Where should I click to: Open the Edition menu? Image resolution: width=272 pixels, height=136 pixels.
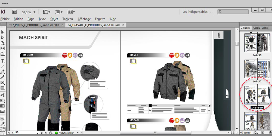click(18, 19)
